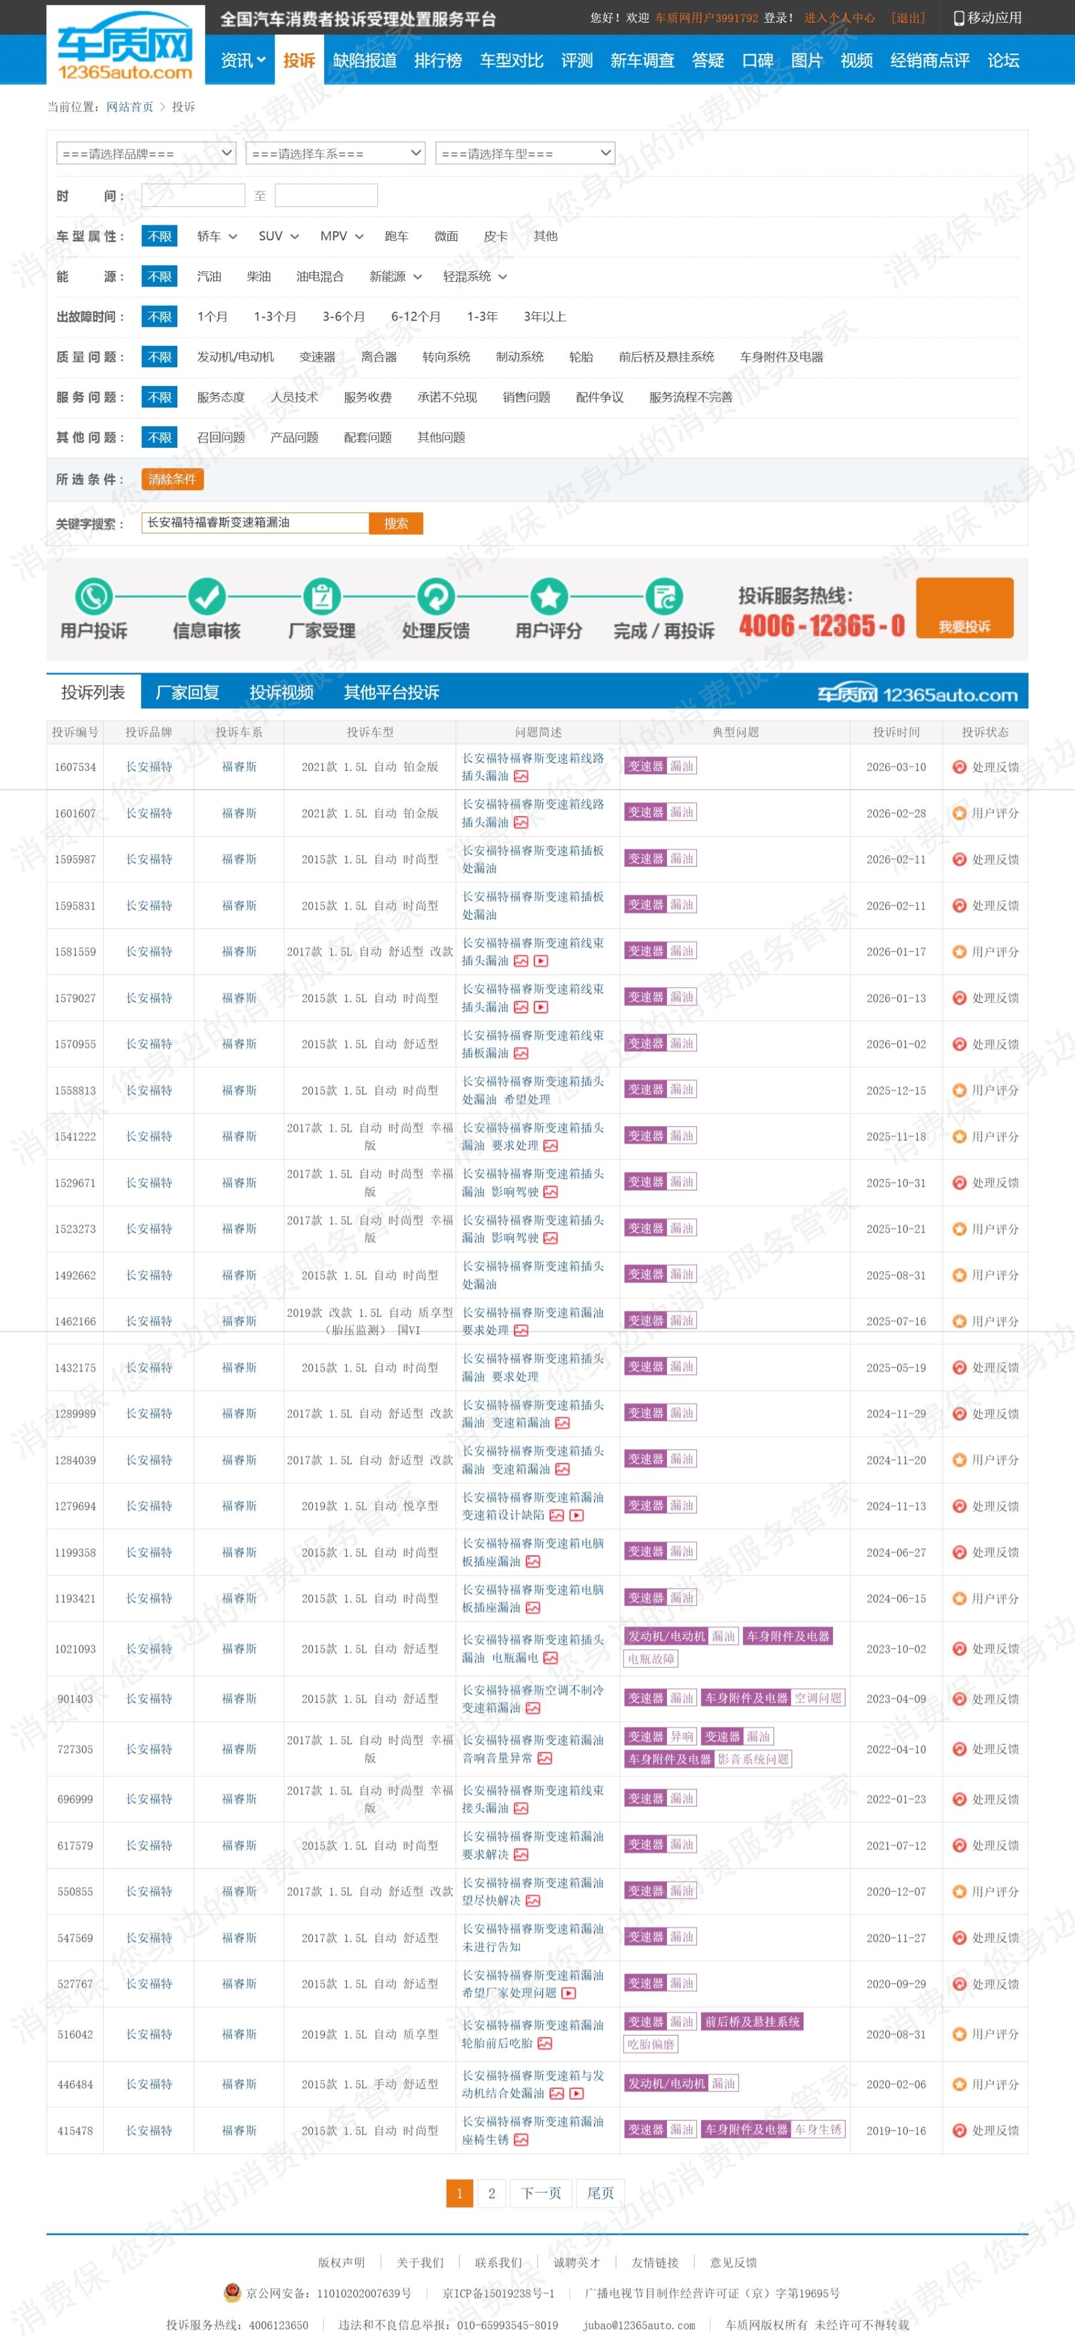Select 不限 option for 车型属性
This screenshot has width=1075, height=2351.
pyautogui.click(x=159, y=236)
